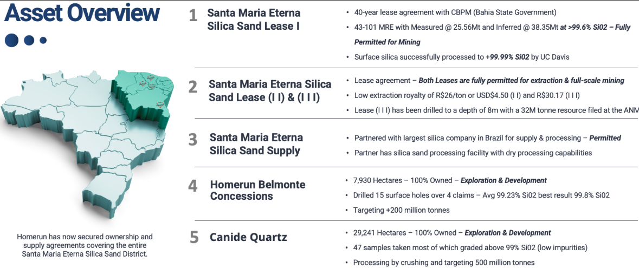Click Santa Maria Eterna Silica Sand Lease I heading
639x268 pixels.
254,19
